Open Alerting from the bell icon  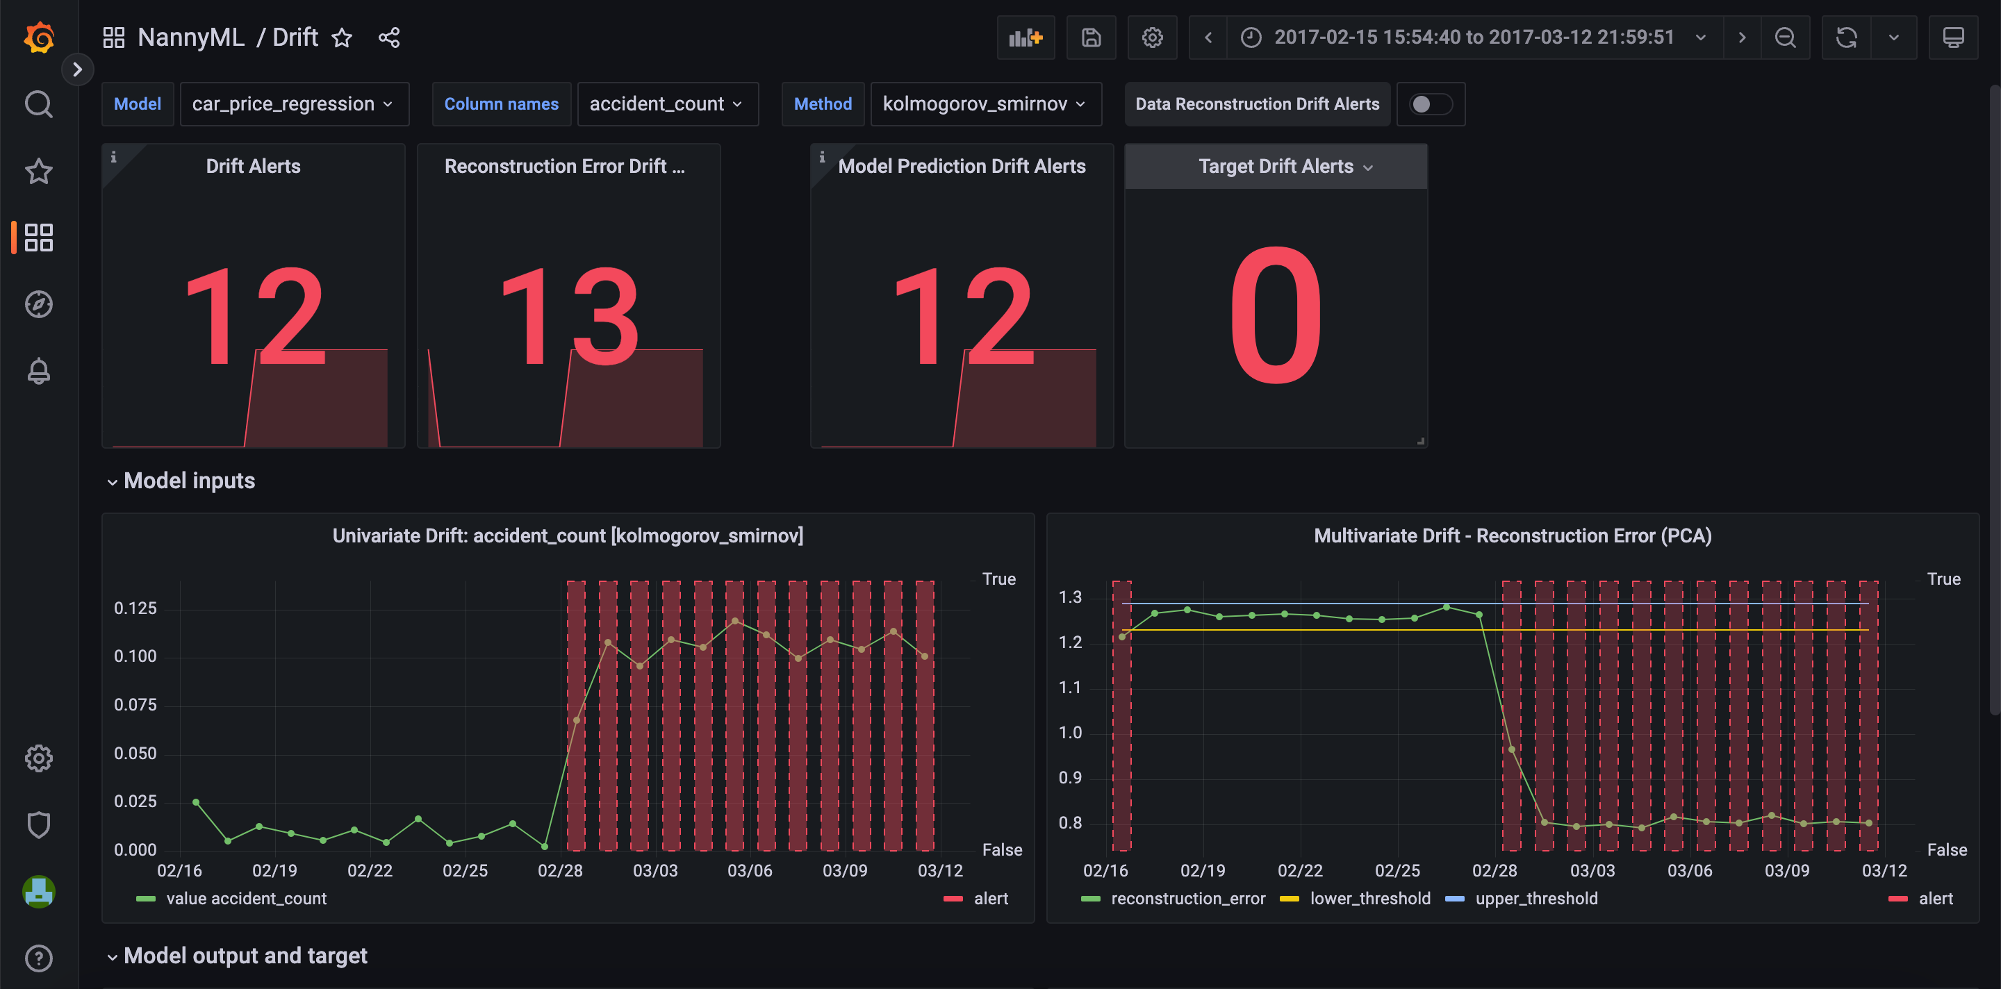click(x=38, y=371)
